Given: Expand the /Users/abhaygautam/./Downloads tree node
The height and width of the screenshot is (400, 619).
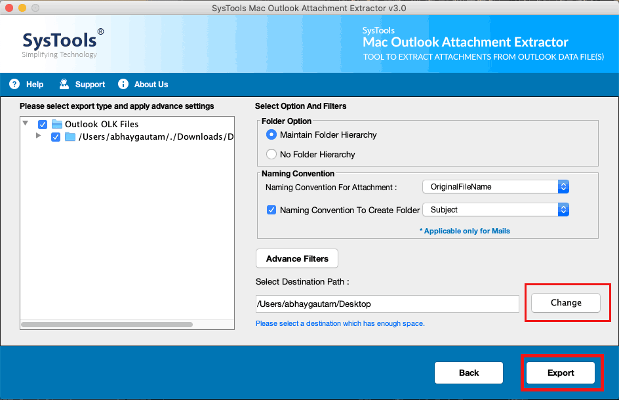Looking at the screenshot, I should (x=38, y=136).
